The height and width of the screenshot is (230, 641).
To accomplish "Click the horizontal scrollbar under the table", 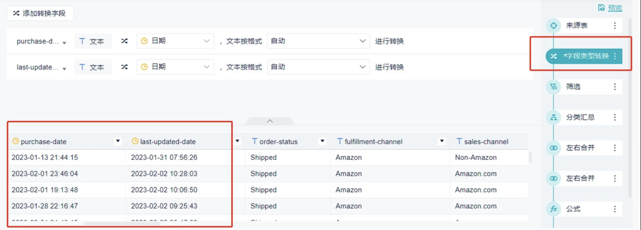I will tap(121, 223).
